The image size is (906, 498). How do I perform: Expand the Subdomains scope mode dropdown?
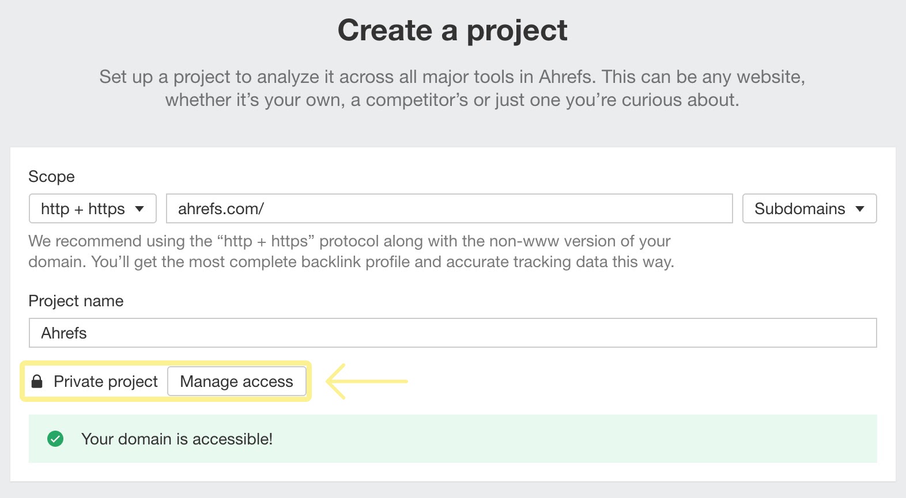(x=809, y=208)
